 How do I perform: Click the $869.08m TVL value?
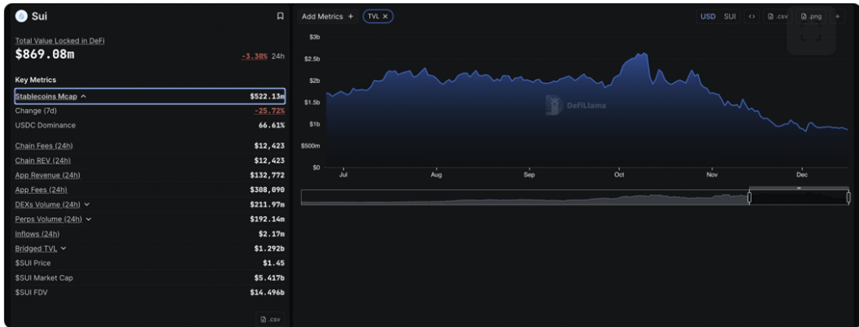click(45, 54)
